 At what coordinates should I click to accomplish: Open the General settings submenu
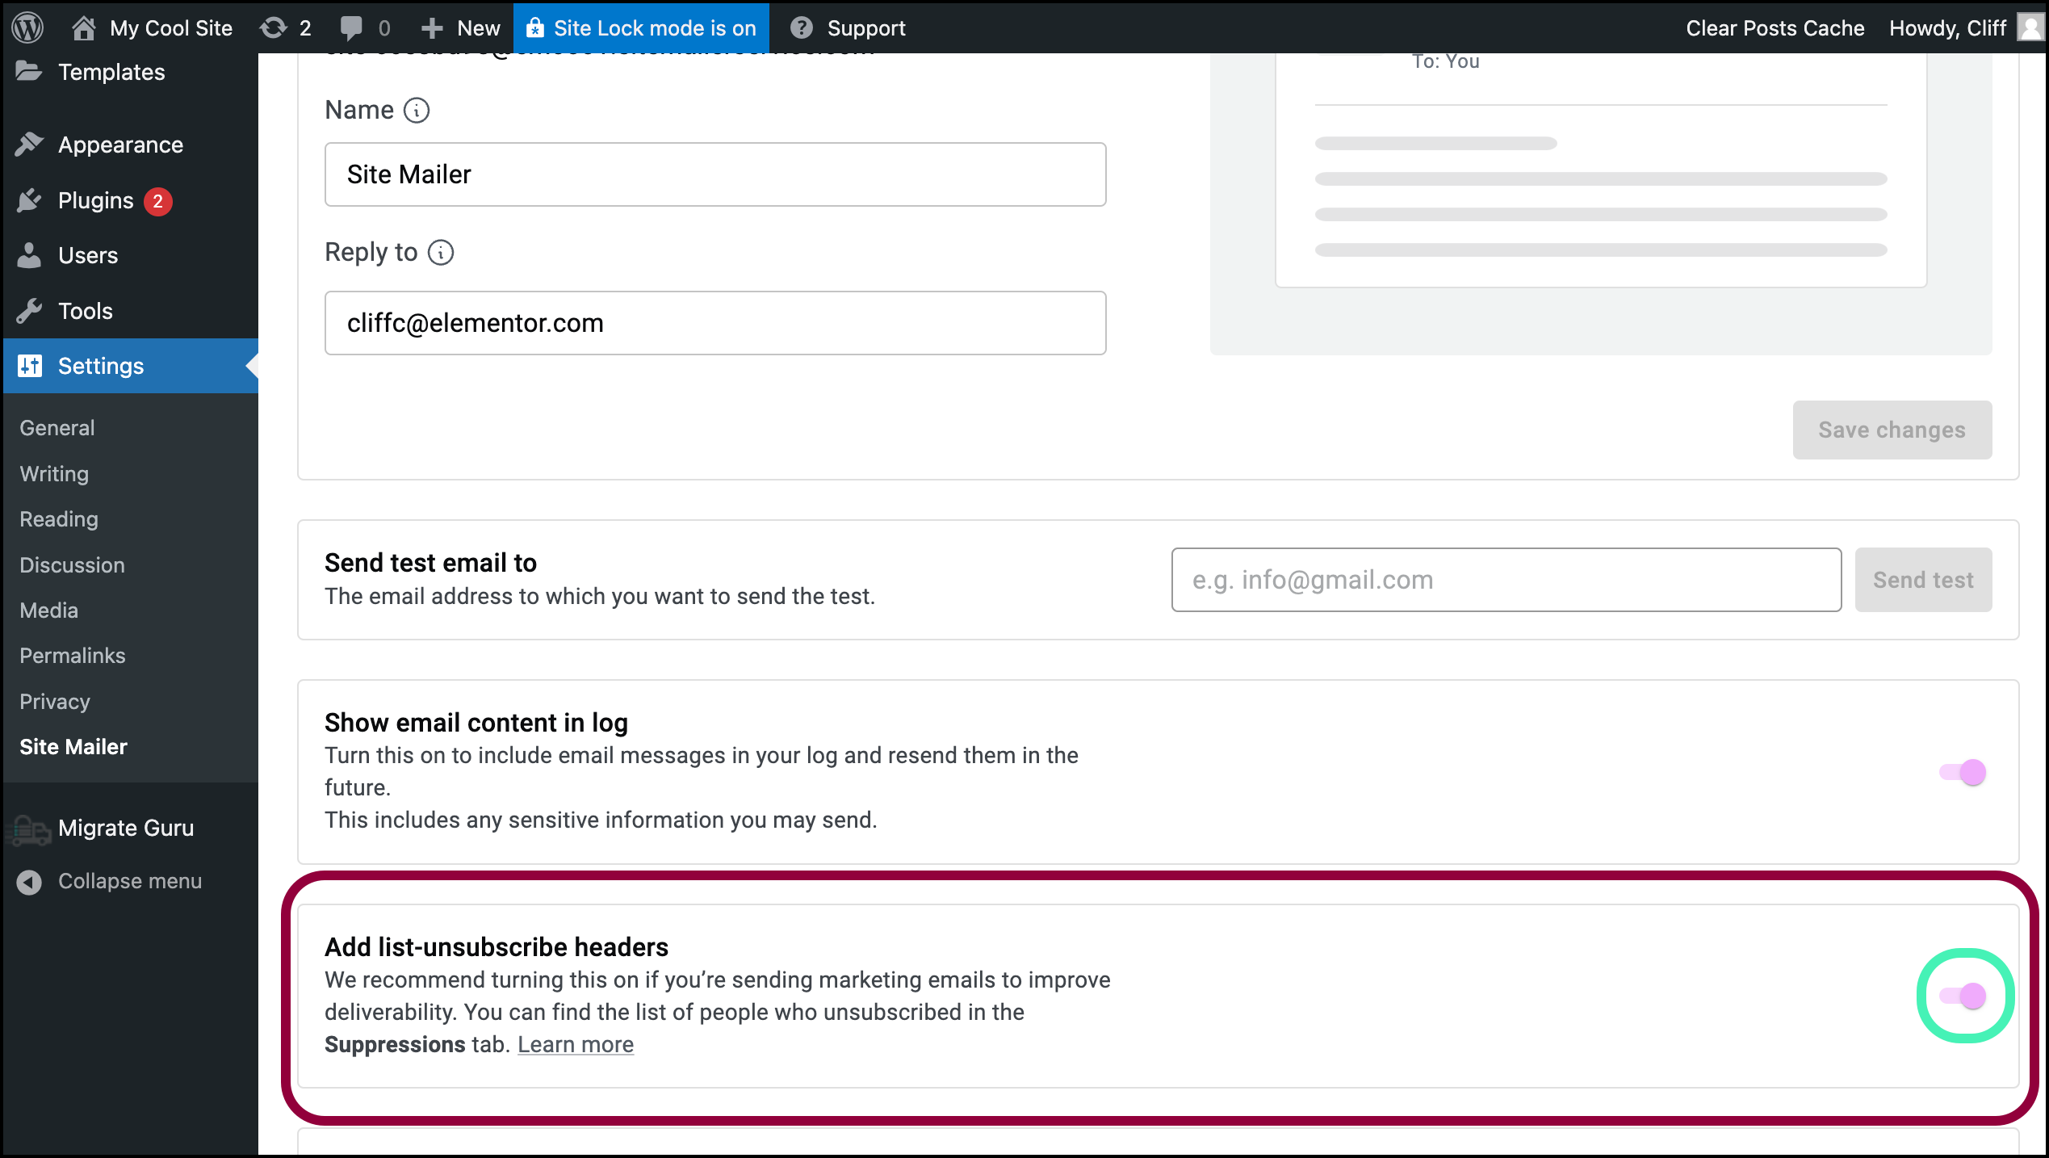(57, 428)
